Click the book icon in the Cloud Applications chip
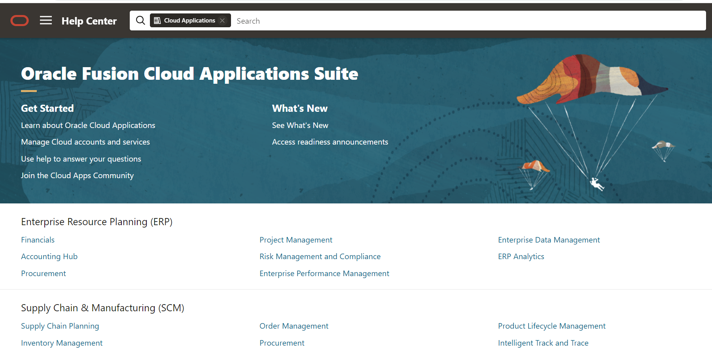 click(x=157, y=21)
